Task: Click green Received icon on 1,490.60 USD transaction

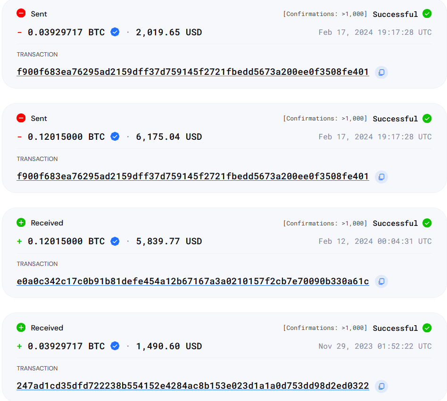Action: (x=21, y=328)
